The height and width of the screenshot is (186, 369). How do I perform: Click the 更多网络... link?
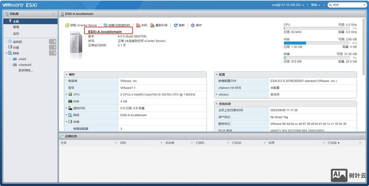click(25, 70)
